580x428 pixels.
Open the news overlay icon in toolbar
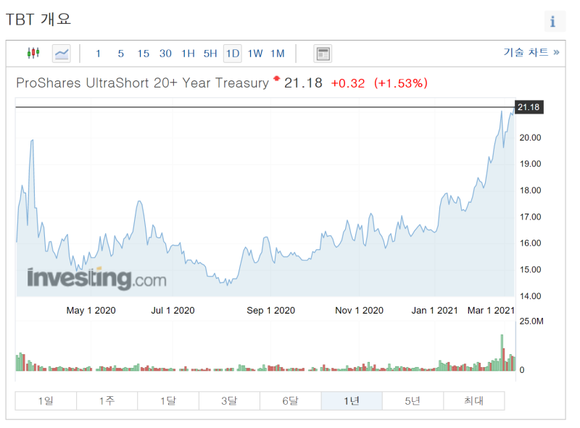point(323,54)
